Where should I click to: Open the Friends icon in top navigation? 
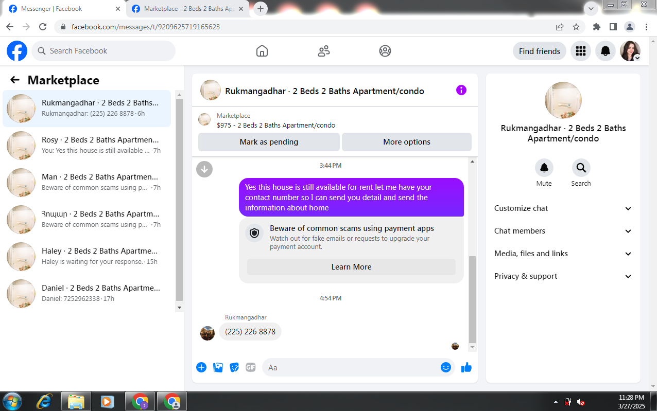click(324, 51)
